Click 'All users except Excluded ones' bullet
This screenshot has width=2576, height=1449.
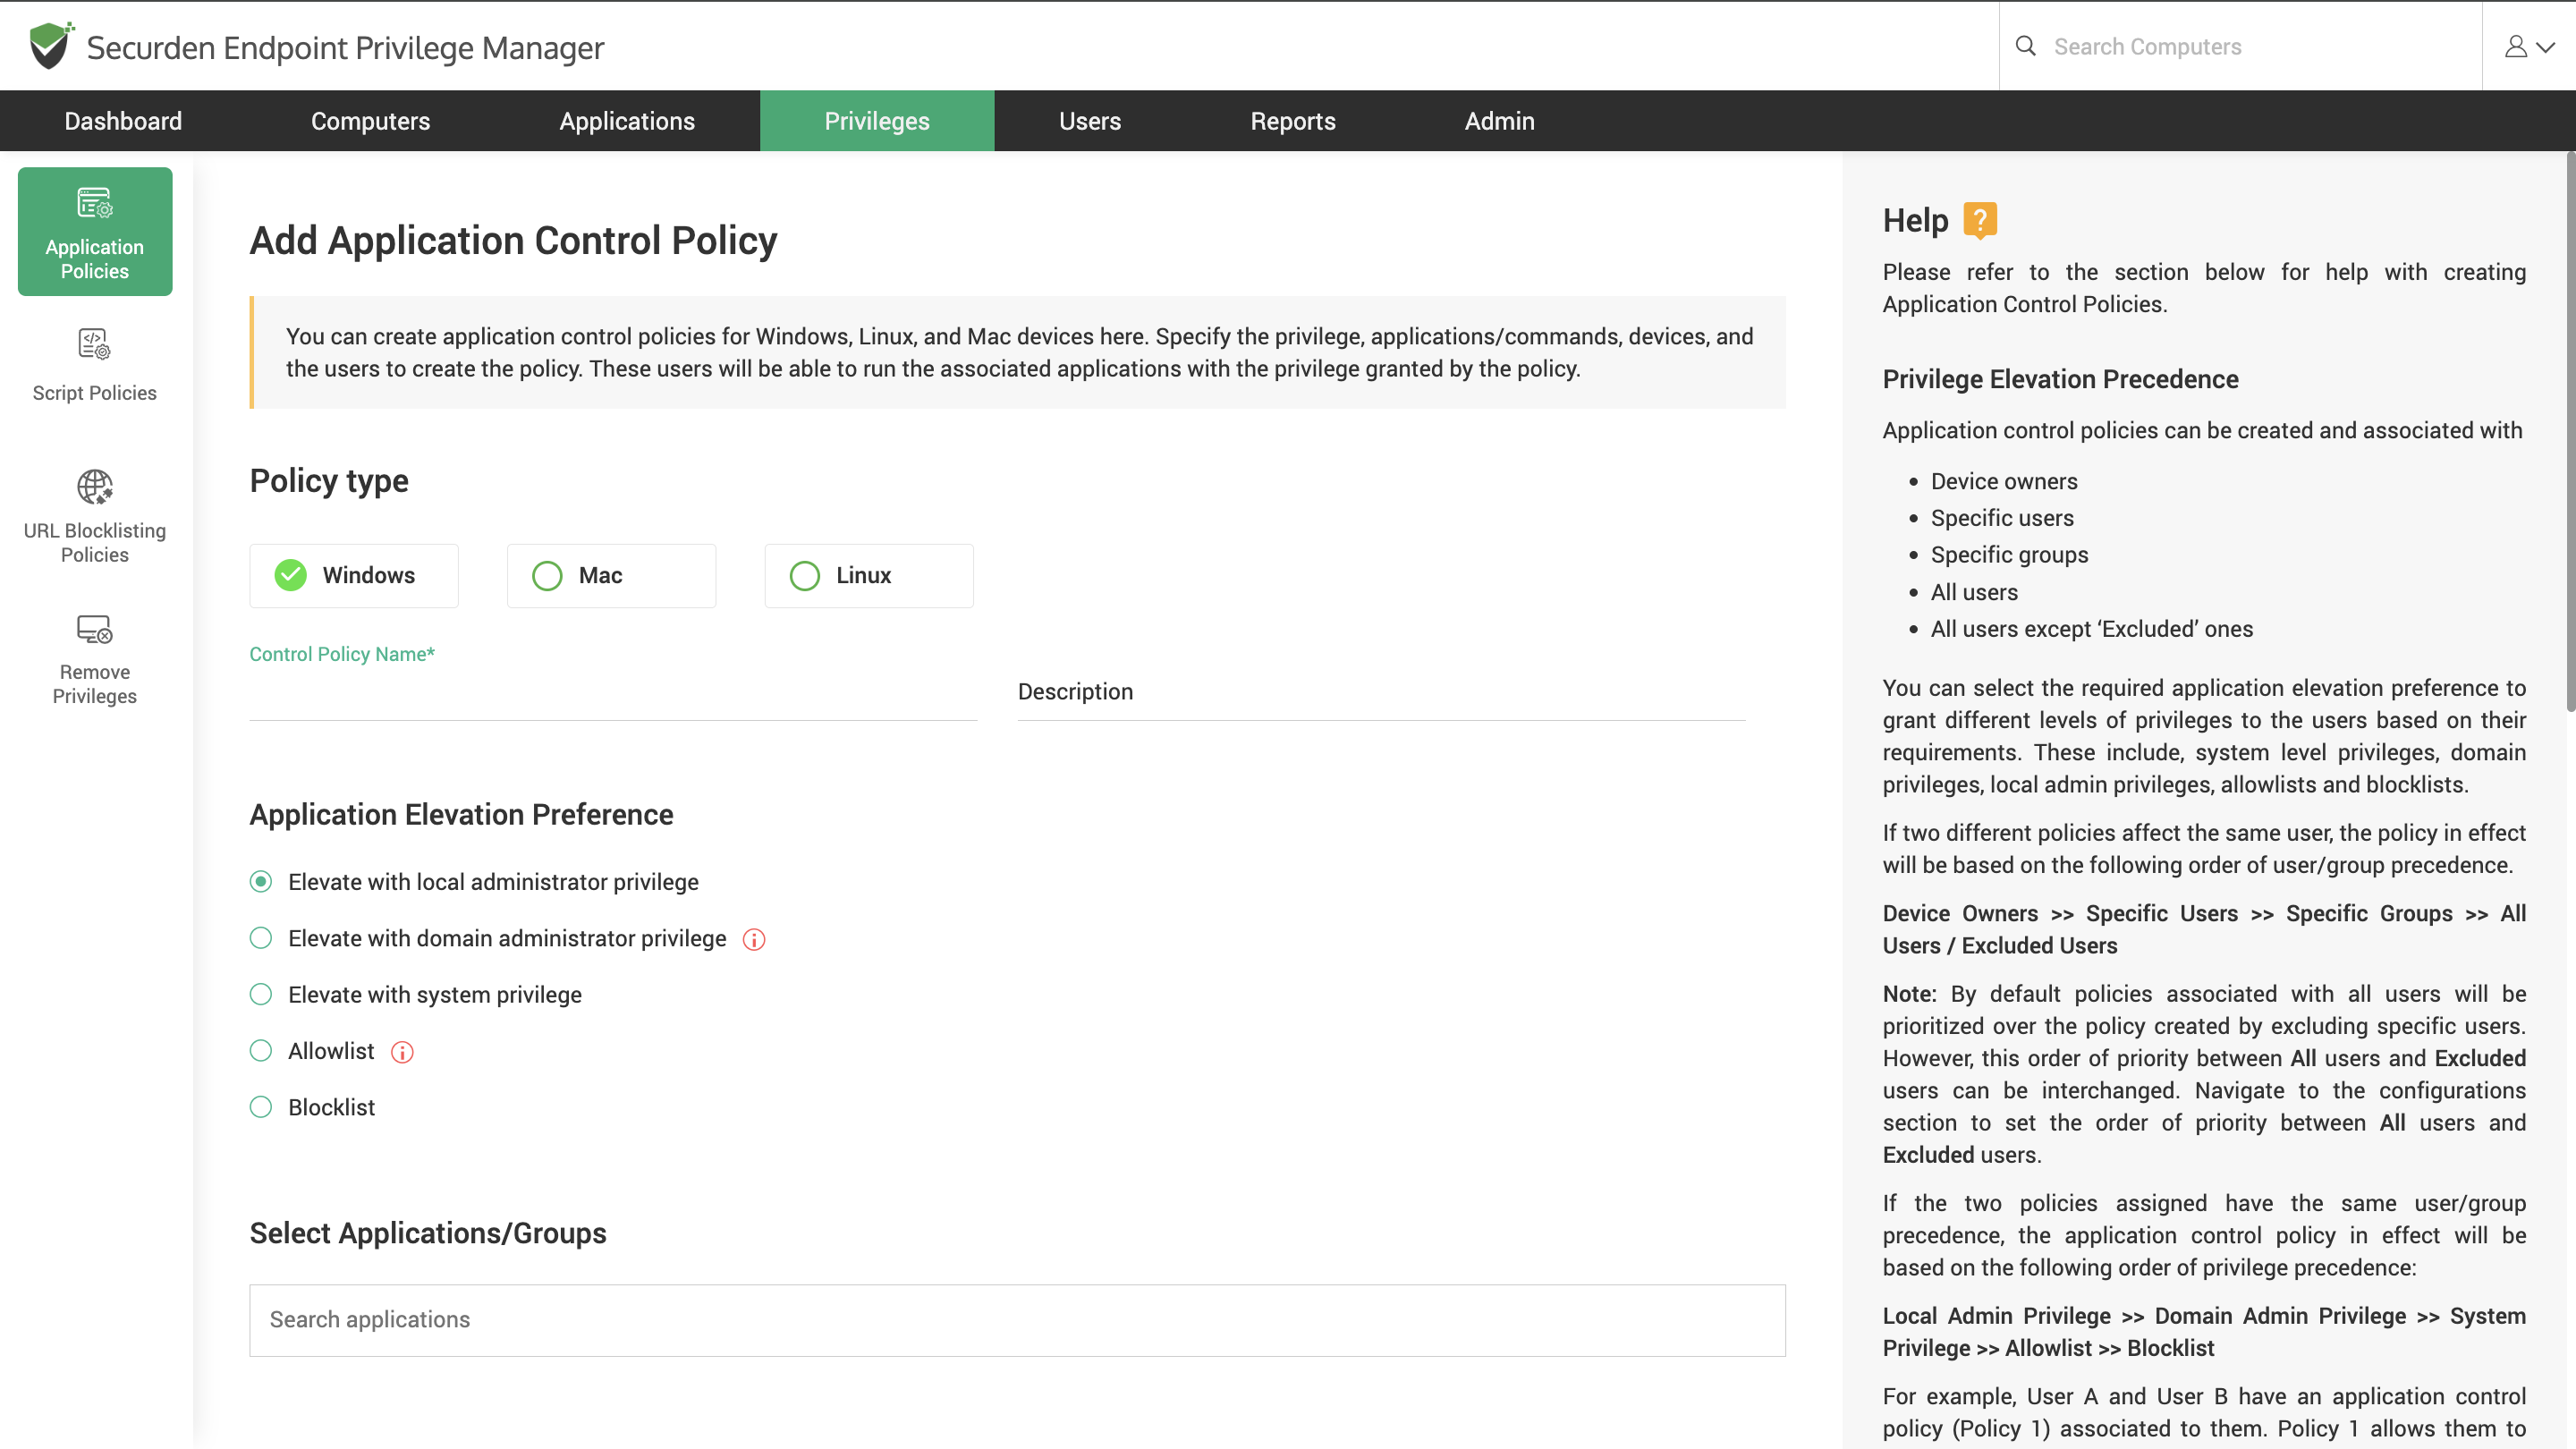2091,629
